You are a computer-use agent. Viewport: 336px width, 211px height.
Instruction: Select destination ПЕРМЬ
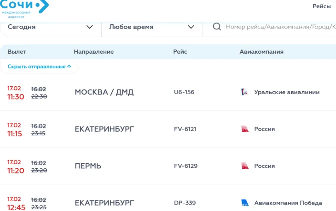(88, 166)
